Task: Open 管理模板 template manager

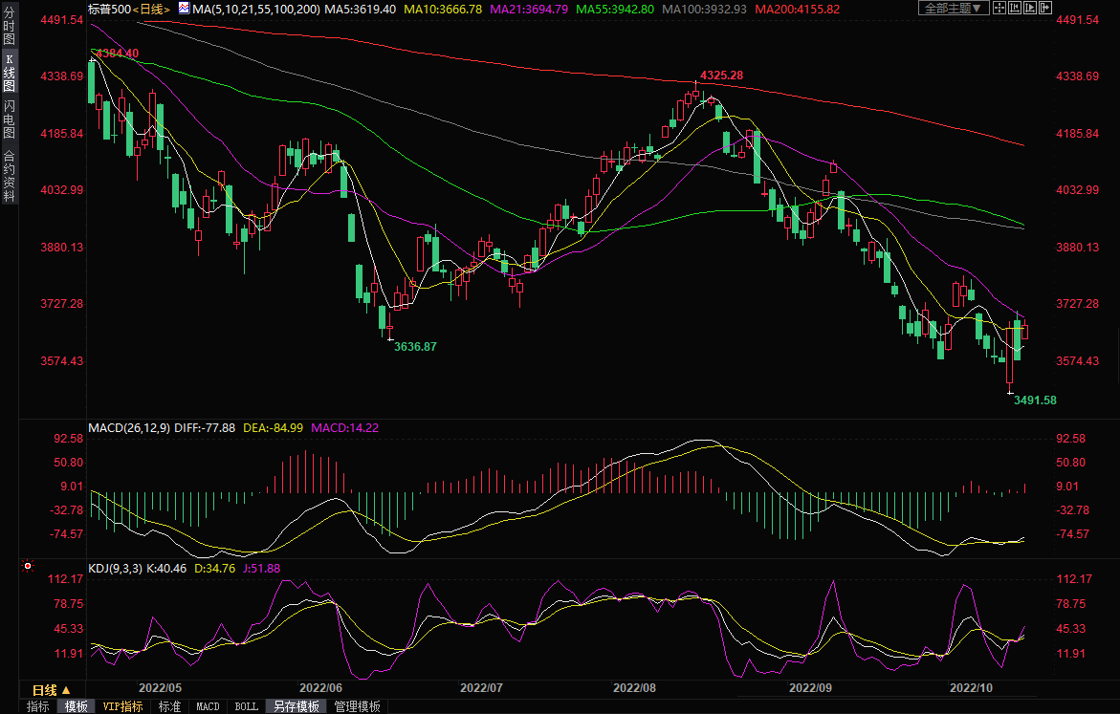Action: pyautogui.click(x=357, y=706)
